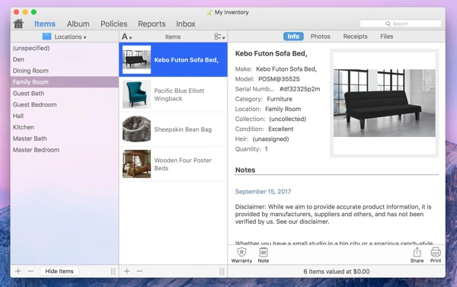Click the Items column header label

pyautogui.click(x=173, y=37)
